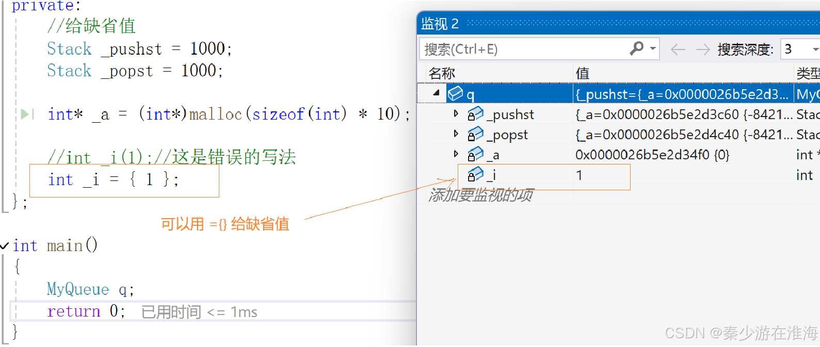Click the _pushst value cell
This screenshot has width=820, height=347.
683,114
